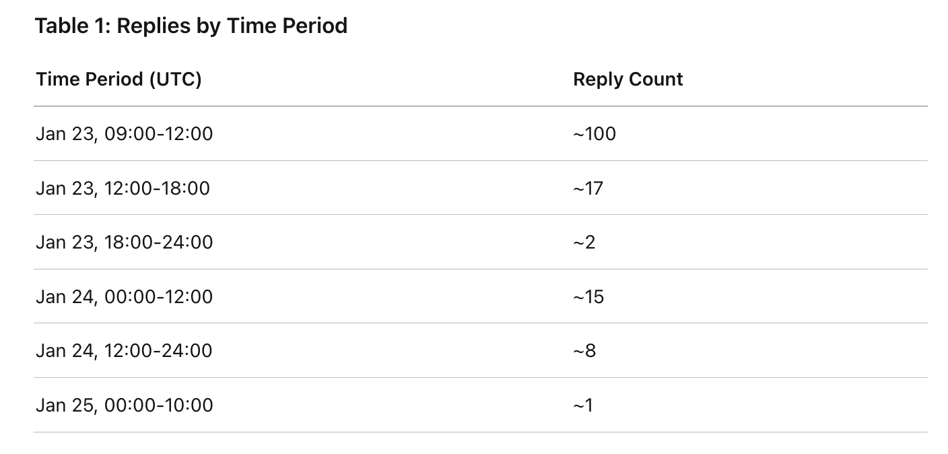The image size is (948, 454).
Task: Select the '~100' reply count cell
Action: pos(595,134)
